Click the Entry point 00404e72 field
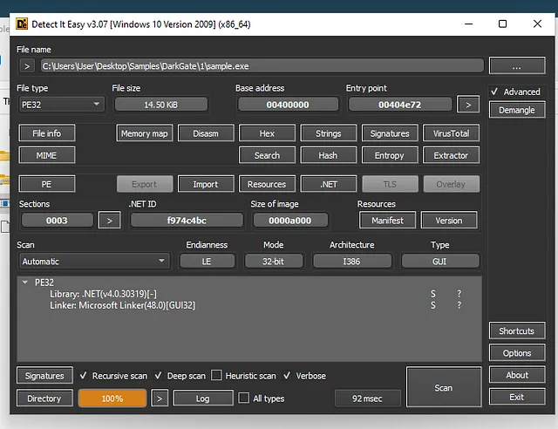 399,105
